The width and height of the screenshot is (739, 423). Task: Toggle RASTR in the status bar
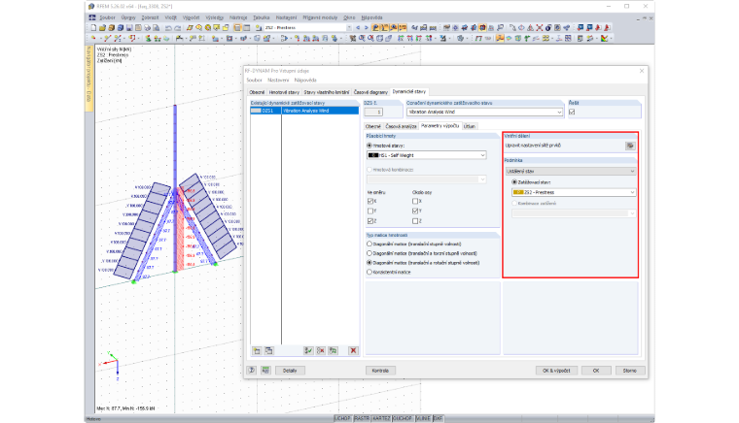(x=362, y=418)
